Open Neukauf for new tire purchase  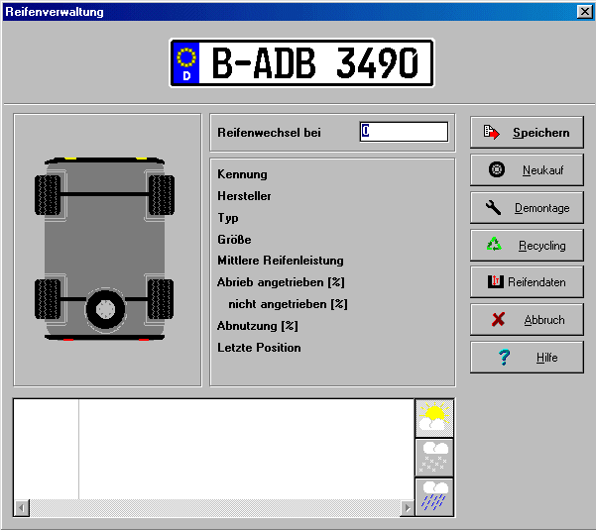click(x=527, y=170)
